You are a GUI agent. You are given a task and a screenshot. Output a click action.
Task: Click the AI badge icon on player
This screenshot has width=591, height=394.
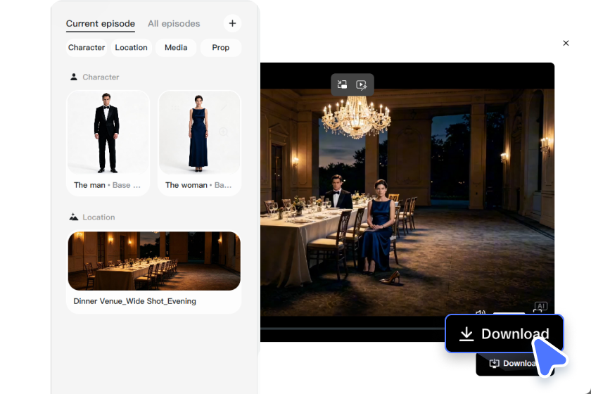(x=540, y=307)
